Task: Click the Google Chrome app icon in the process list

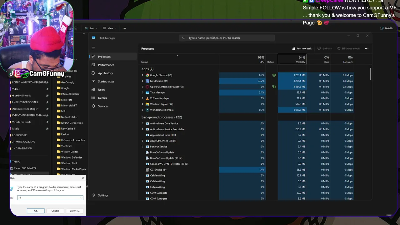Action: coord(147,75)
